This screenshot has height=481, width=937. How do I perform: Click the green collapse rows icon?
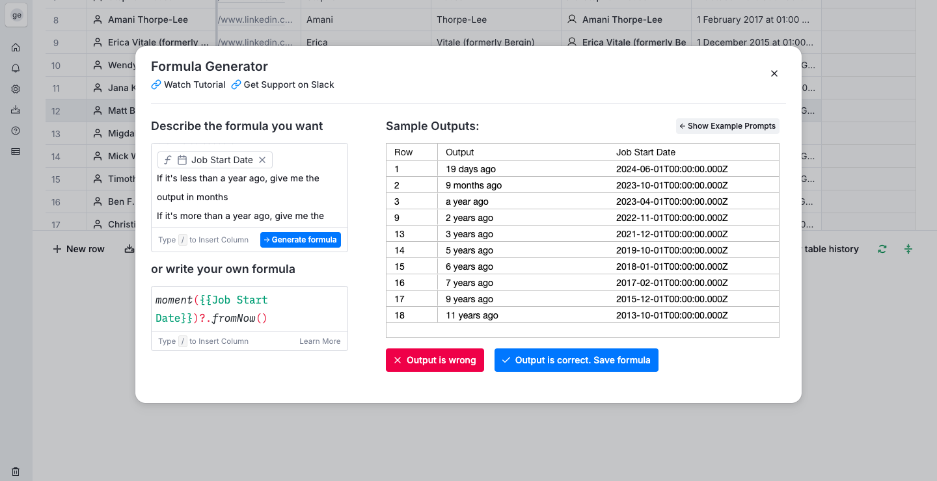pyautogui.click(x=908, y=249)
